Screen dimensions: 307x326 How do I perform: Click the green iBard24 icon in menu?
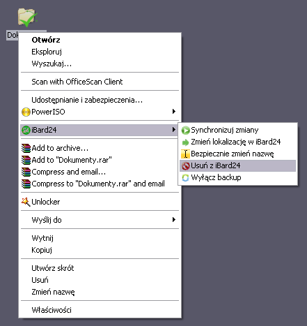pos(26,130)
